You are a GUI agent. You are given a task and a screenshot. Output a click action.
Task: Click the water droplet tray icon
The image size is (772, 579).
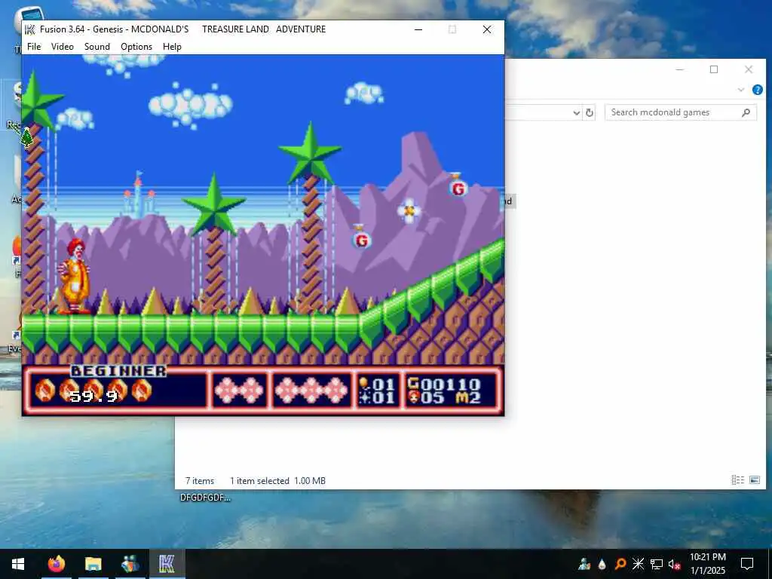coord(602,564)
